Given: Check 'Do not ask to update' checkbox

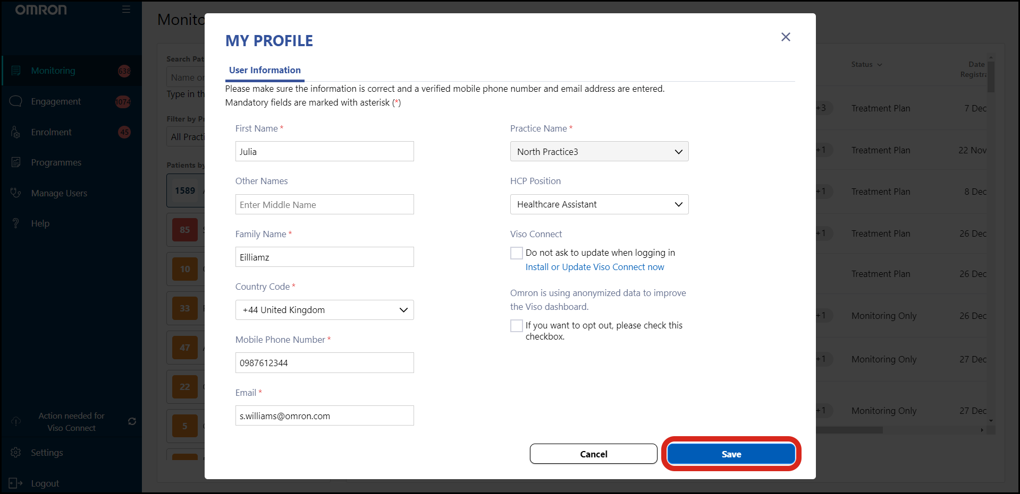Looking at the screenshot, I should (516, 253).
